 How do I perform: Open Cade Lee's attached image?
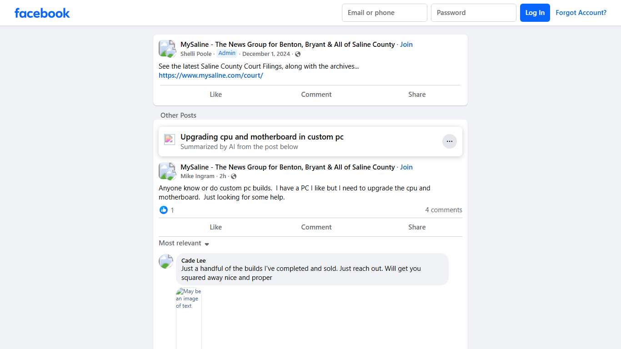(188, 318)
